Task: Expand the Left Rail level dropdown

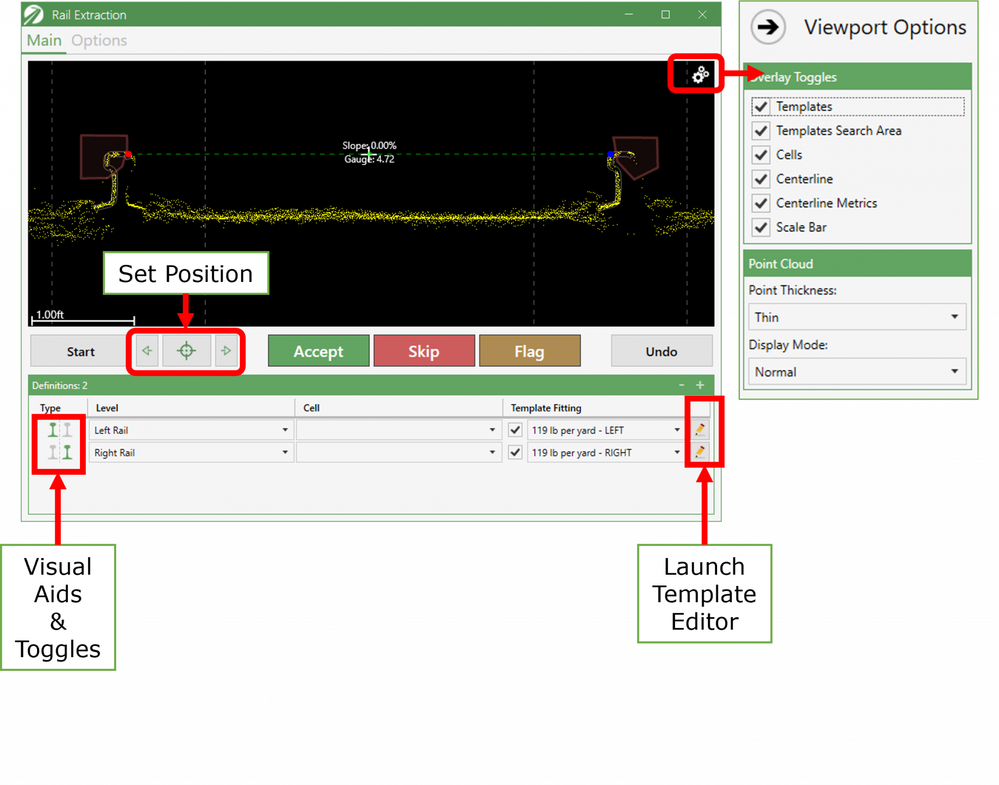Action: (285, 430)
